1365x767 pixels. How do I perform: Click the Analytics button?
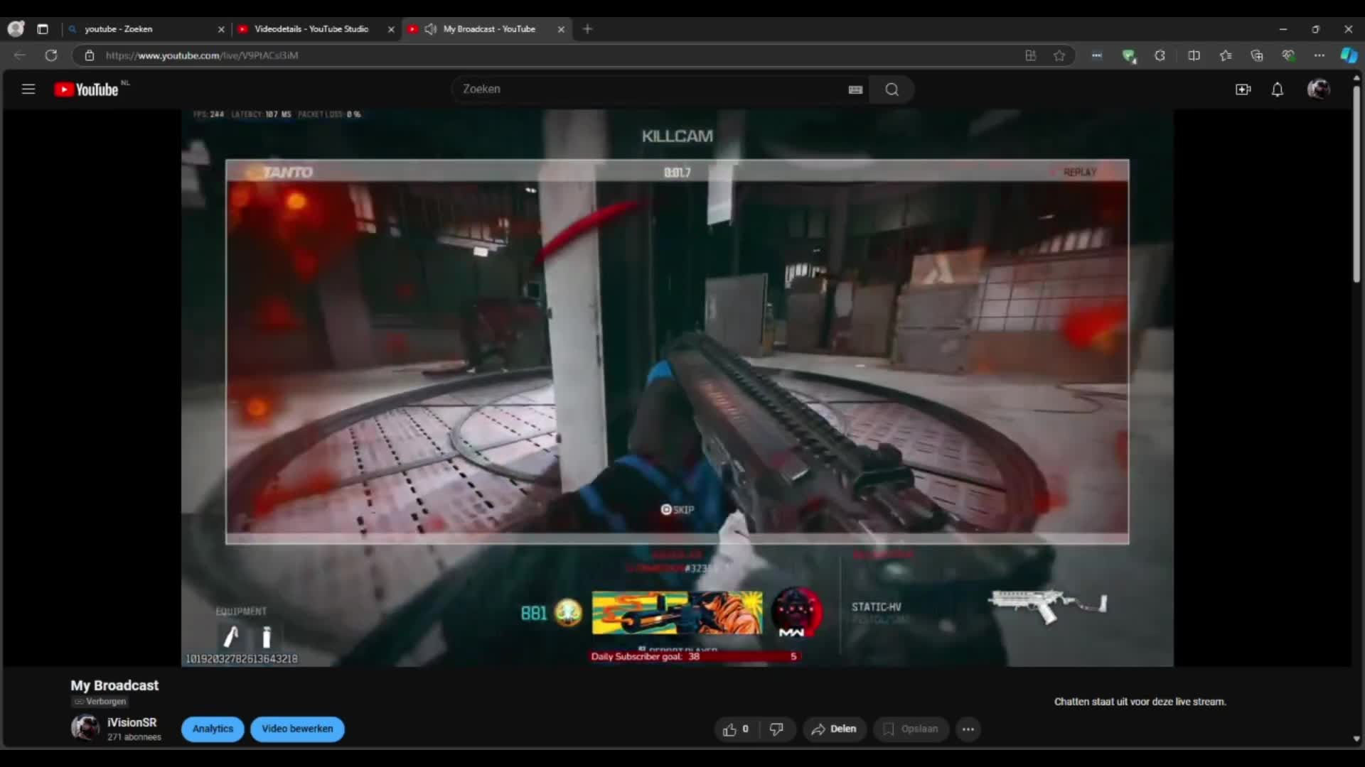coord(213,729)
